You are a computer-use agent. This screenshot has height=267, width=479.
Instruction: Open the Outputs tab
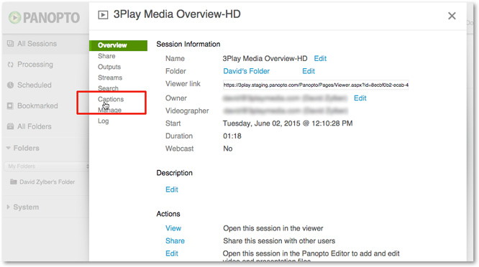[x=109, y=67]
